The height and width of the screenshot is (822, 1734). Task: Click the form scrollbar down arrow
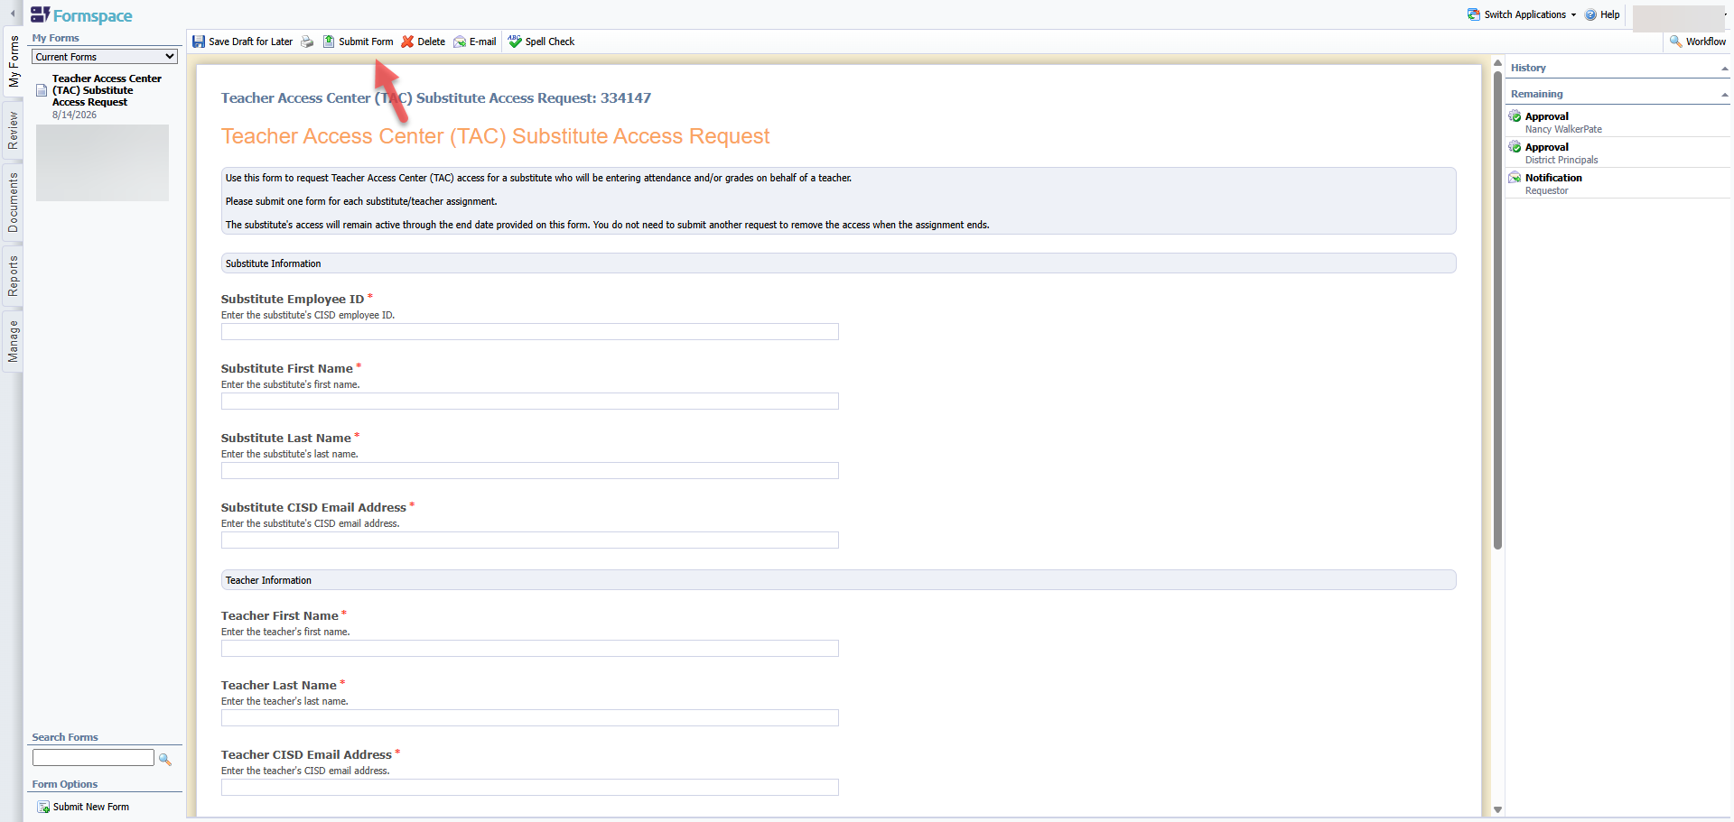(1497, 810)
